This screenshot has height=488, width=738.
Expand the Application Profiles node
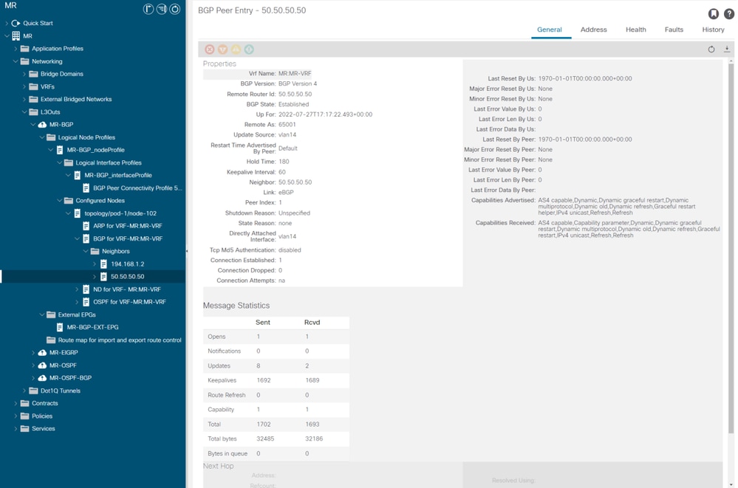coord(16,49)
